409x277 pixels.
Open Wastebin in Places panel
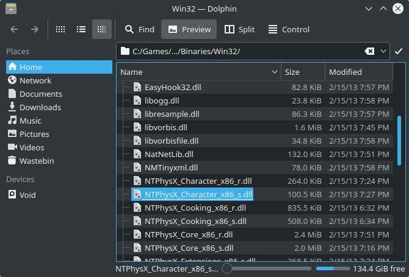point(59,161)
